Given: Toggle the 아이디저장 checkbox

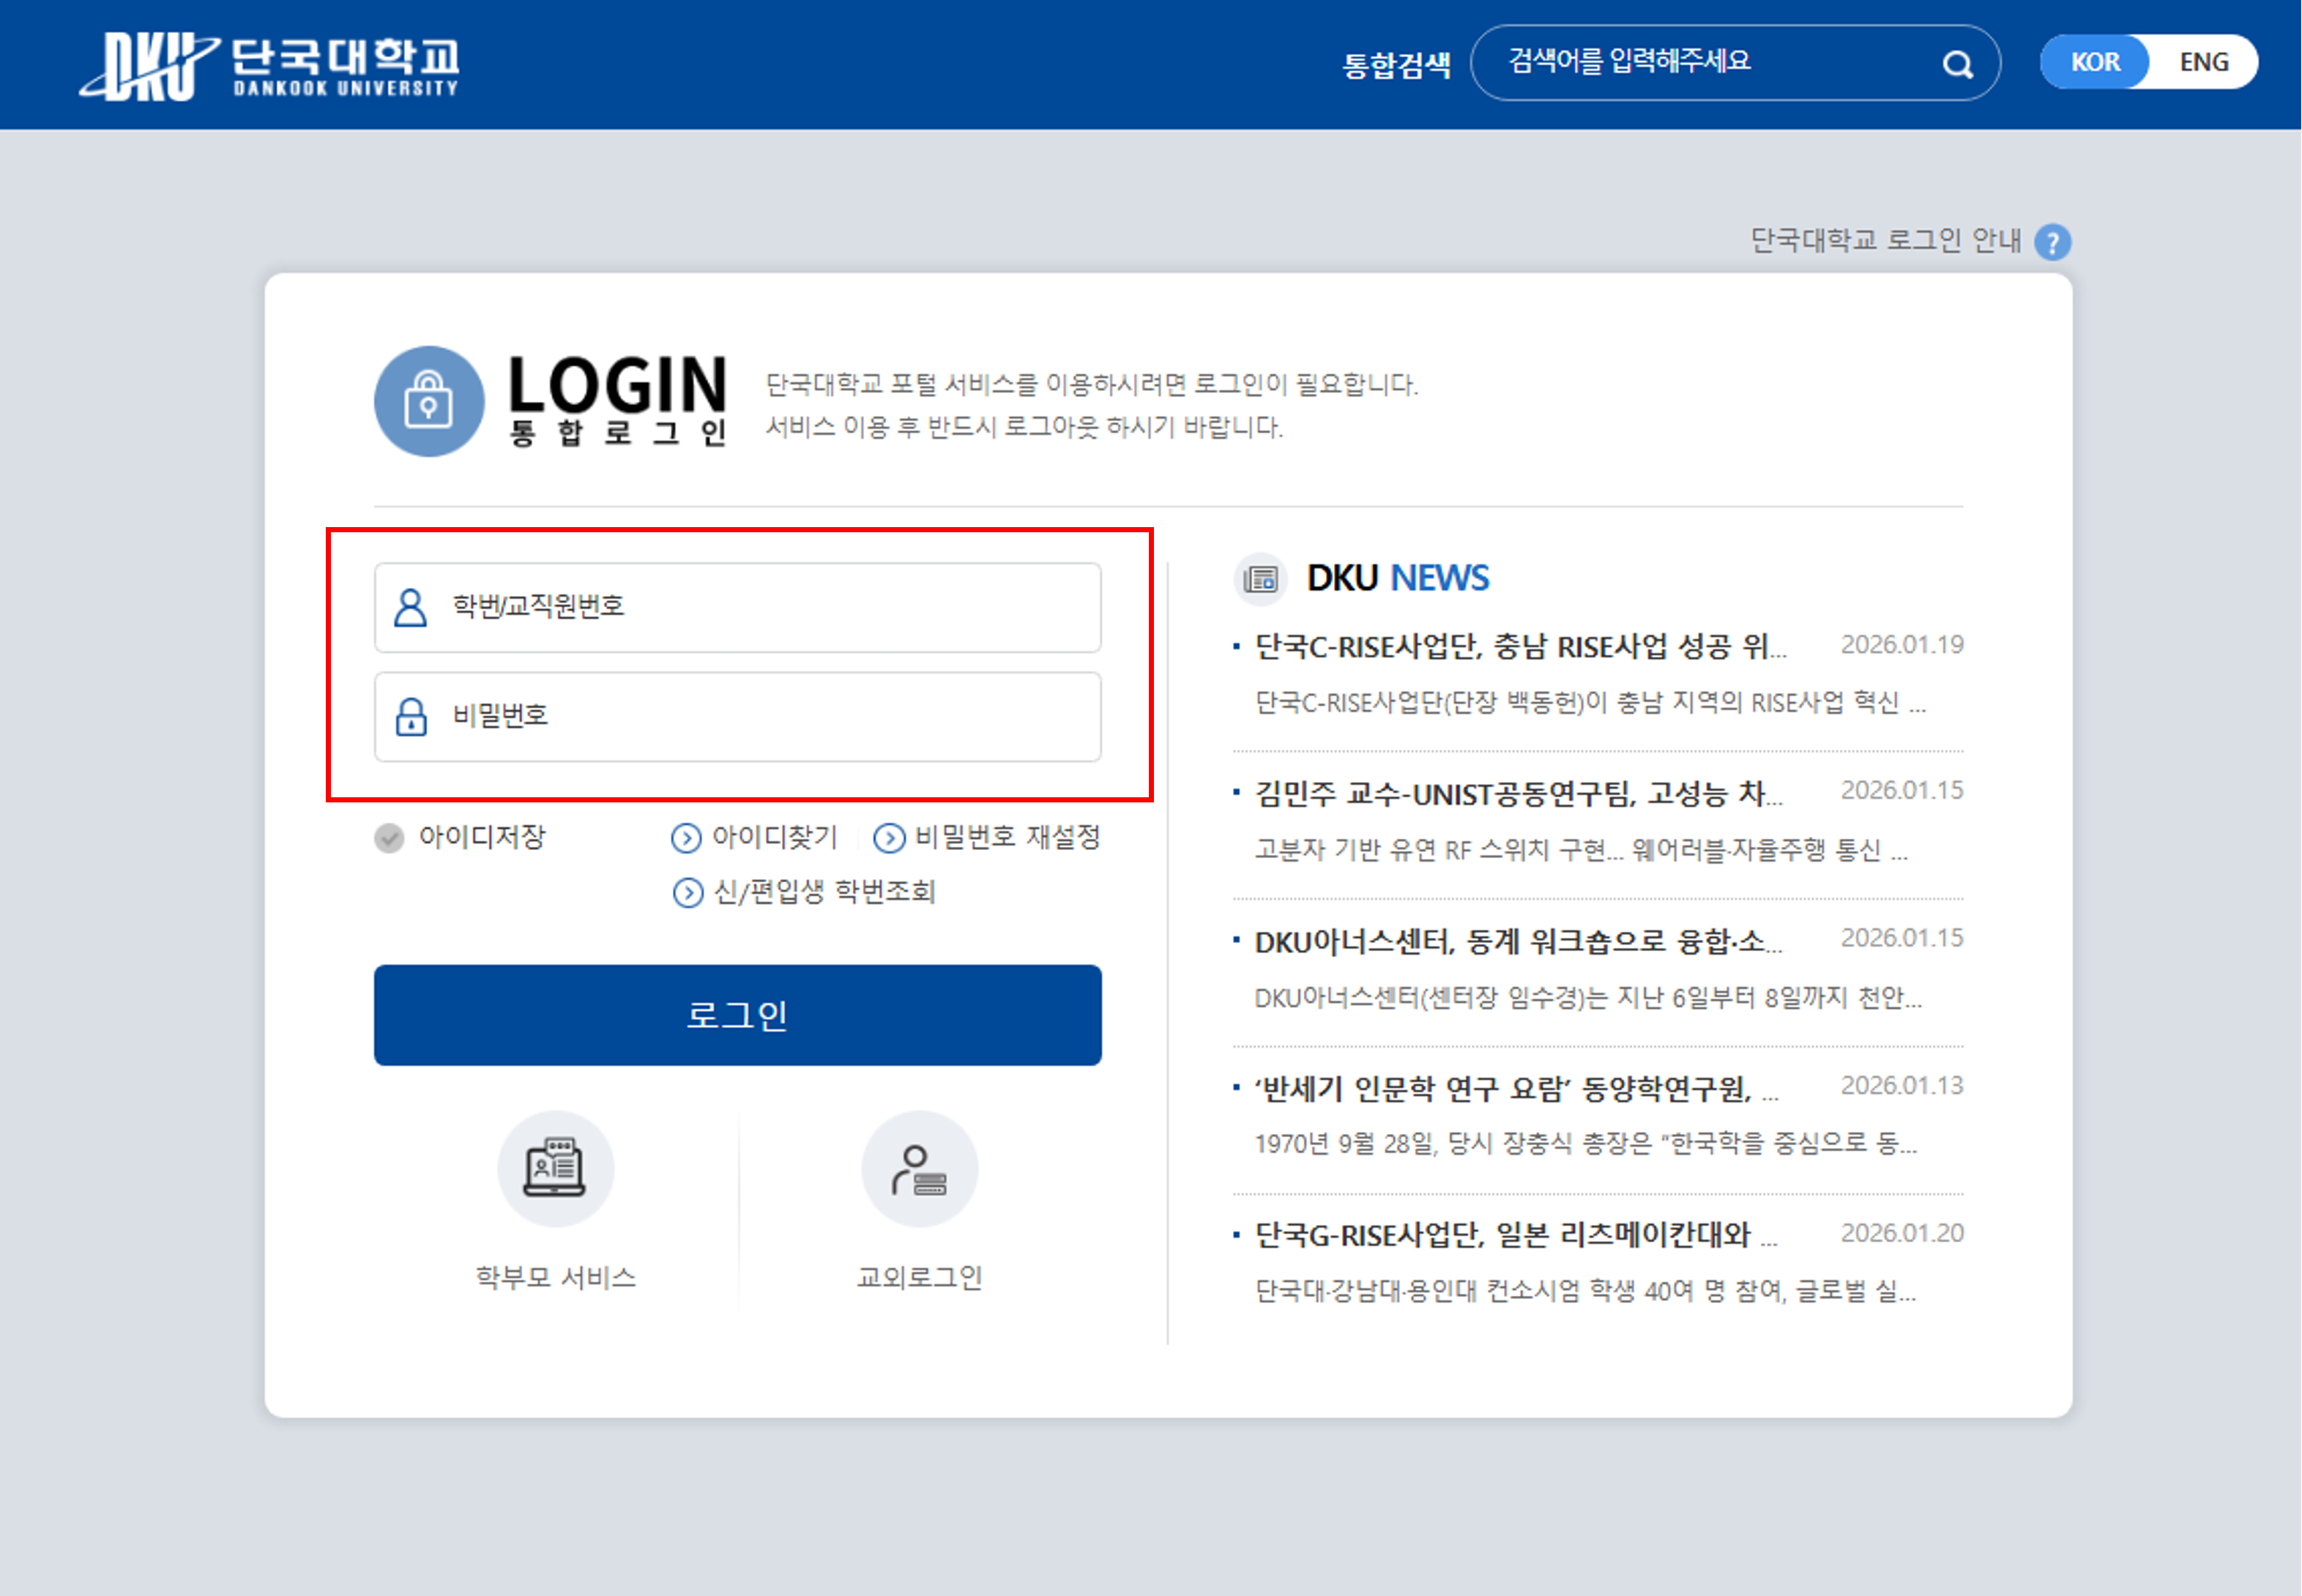Looking at the screenshot, I should pyautogui.click(x=389, y=837).
